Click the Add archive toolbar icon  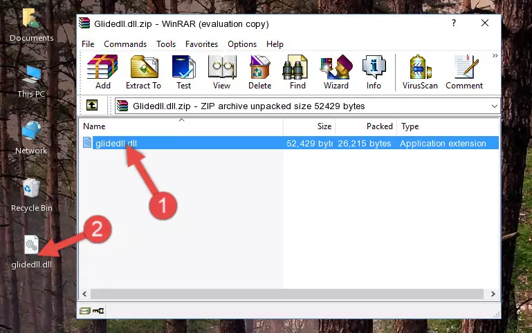[102, 72]
